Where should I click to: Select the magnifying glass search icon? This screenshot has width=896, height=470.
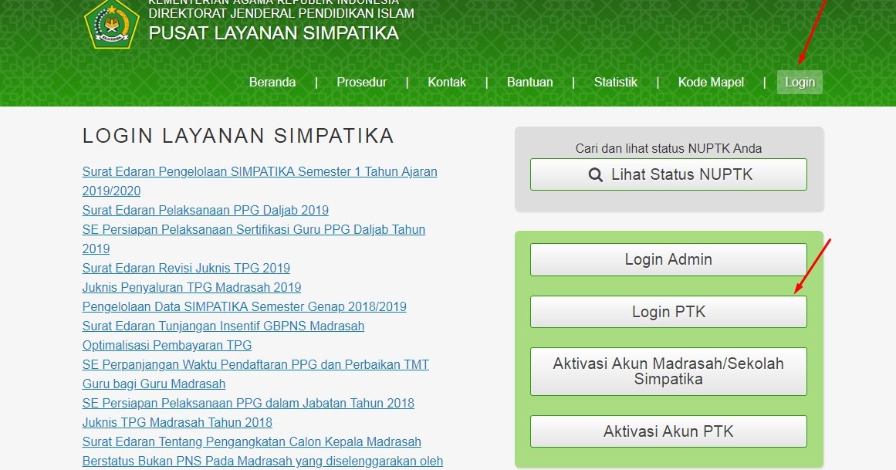point(595,174)
